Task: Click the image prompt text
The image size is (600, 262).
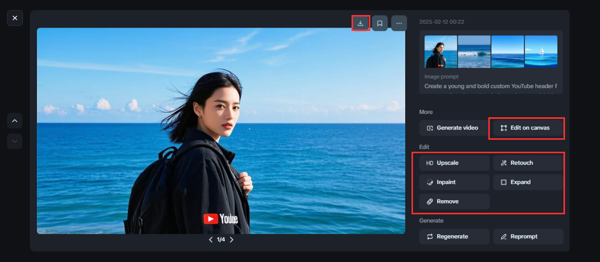Action: point(490,86)
